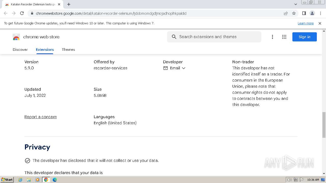The image size is (326, 183).
Task: Click the page vertical scrollbar thumb
Action: tap(324, 125)
